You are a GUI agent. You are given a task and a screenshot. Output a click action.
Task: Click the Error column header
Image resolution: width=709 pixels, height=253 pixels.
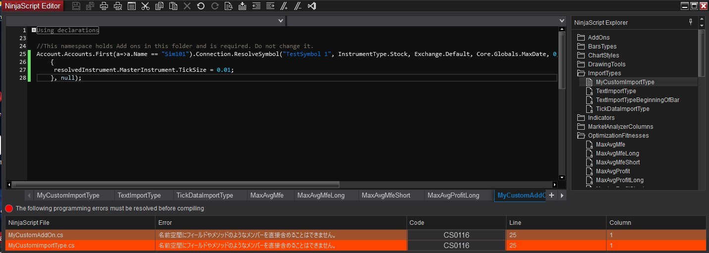pyautogui.click(x=281, y=223)
